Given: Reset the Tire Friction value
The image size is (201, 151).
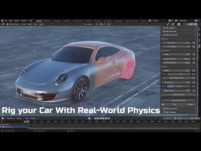Looking at the screenshot, I should coord(194,83).
